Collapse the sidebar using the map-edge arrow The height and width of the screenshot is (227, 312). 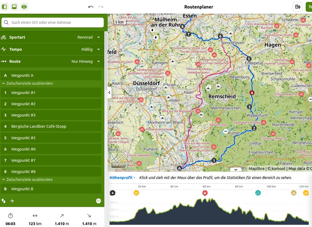(109, 93)
